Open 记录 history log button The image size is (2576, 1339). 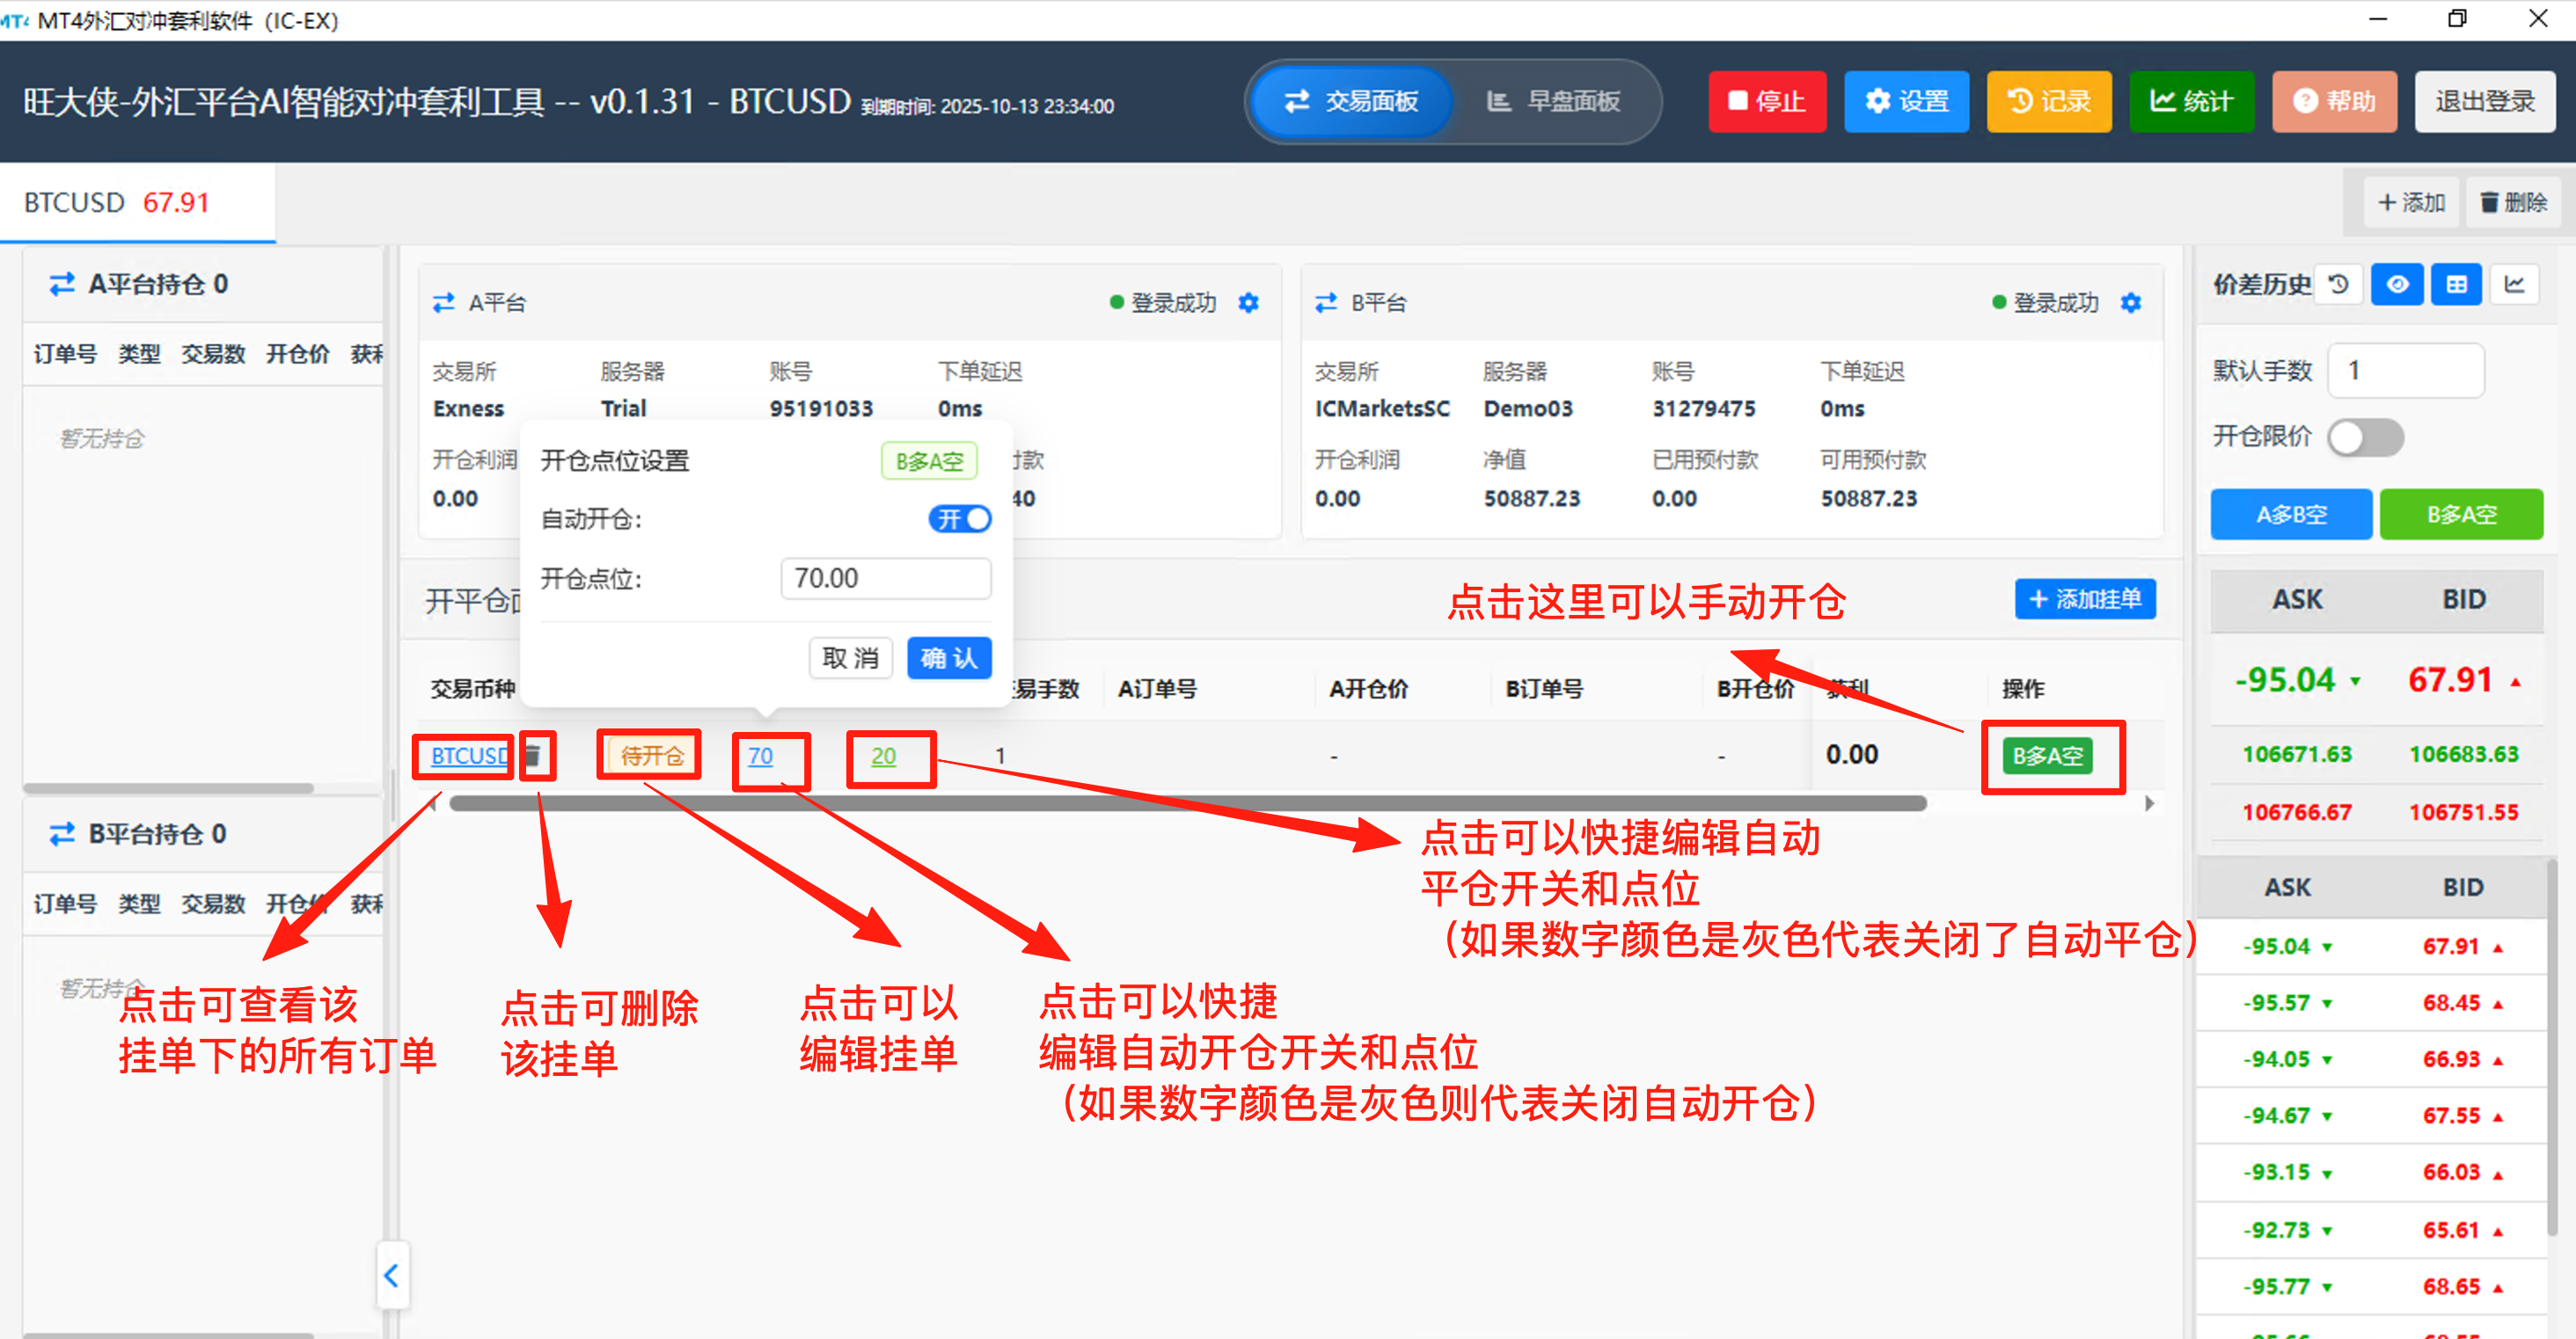(2049, 101)
